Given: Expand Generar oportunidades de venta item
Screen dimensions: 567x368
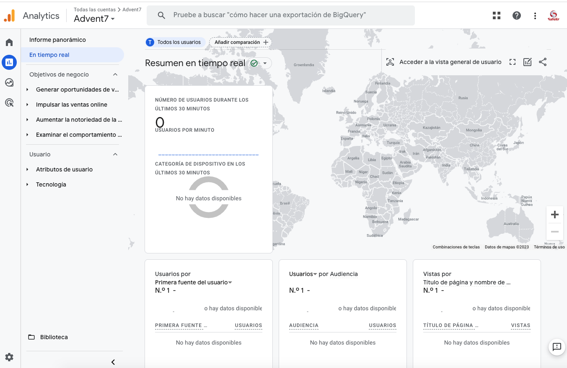Looking at the screenshot, I should [77, 89].
